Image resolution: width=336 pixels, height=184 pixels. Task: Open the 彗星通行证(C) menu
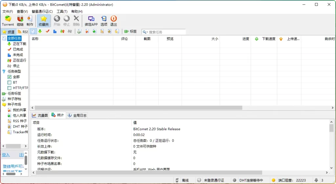coord(42,11)
